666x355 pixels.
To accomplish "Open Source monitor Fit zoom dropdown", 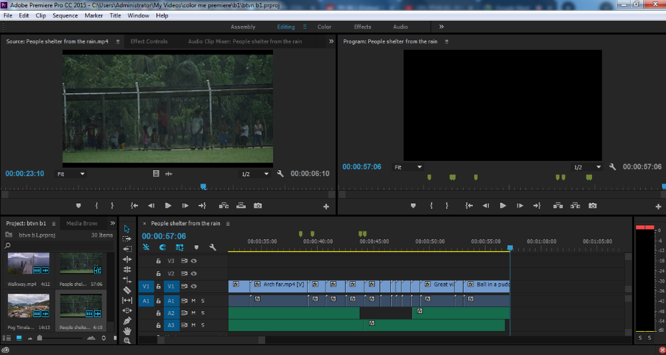I will 71,174.
